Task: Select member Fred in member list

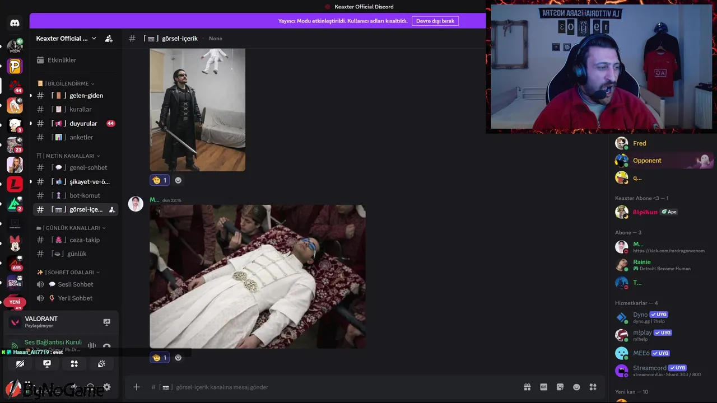Action: click(x=663, y=143)
